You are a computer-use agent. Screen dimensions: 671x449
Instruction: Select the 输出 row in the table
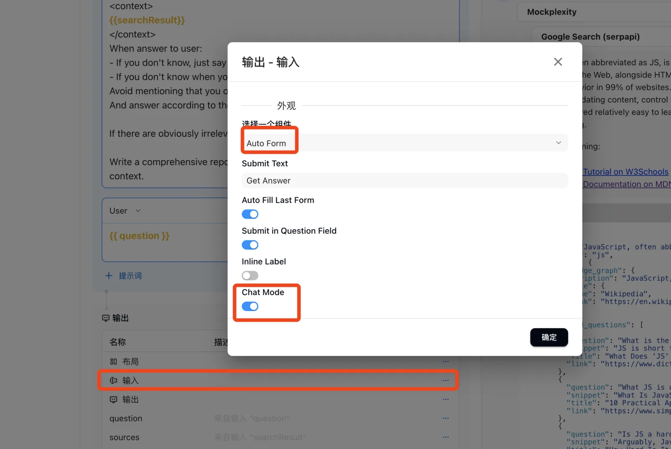tap(280, 400)
